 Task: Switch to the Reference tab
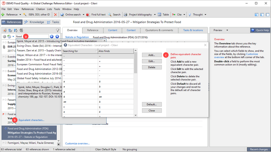click(93, 30)
